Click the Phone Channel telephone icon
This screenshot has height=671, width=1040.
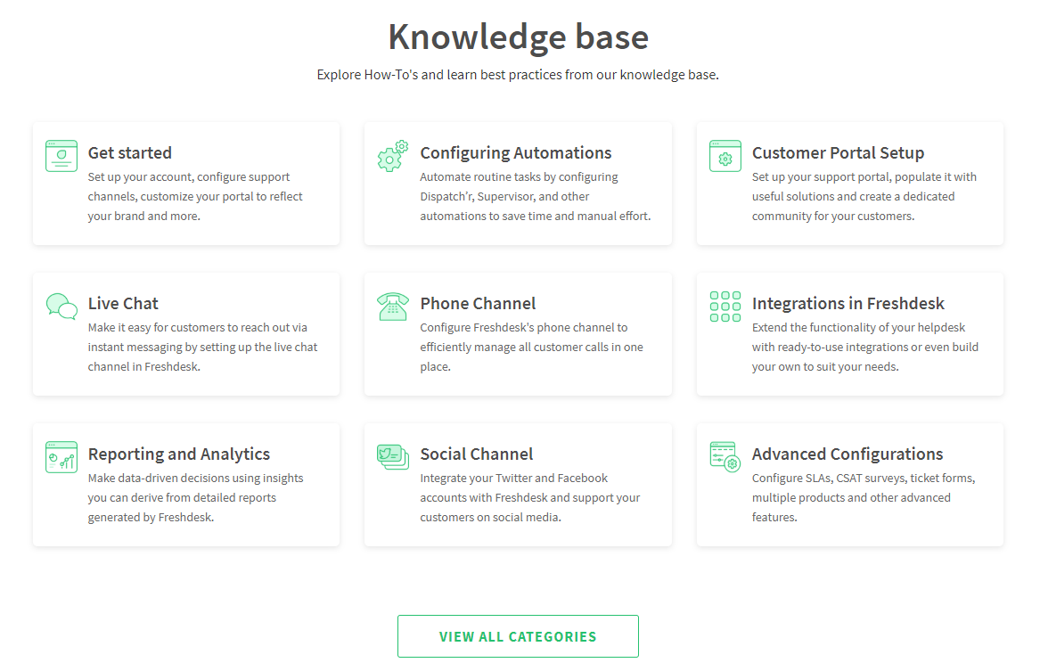tap(393, 307)
